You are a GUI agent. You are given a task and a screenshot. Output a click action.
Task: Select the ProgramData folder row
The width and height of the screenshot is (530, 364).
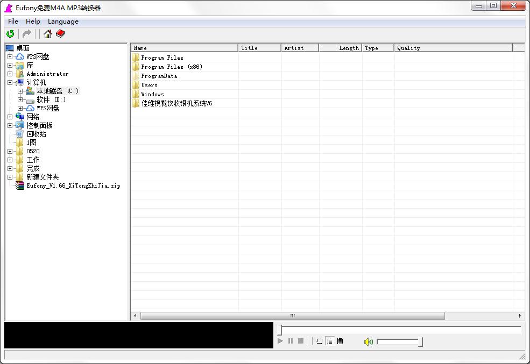(159, 76)
